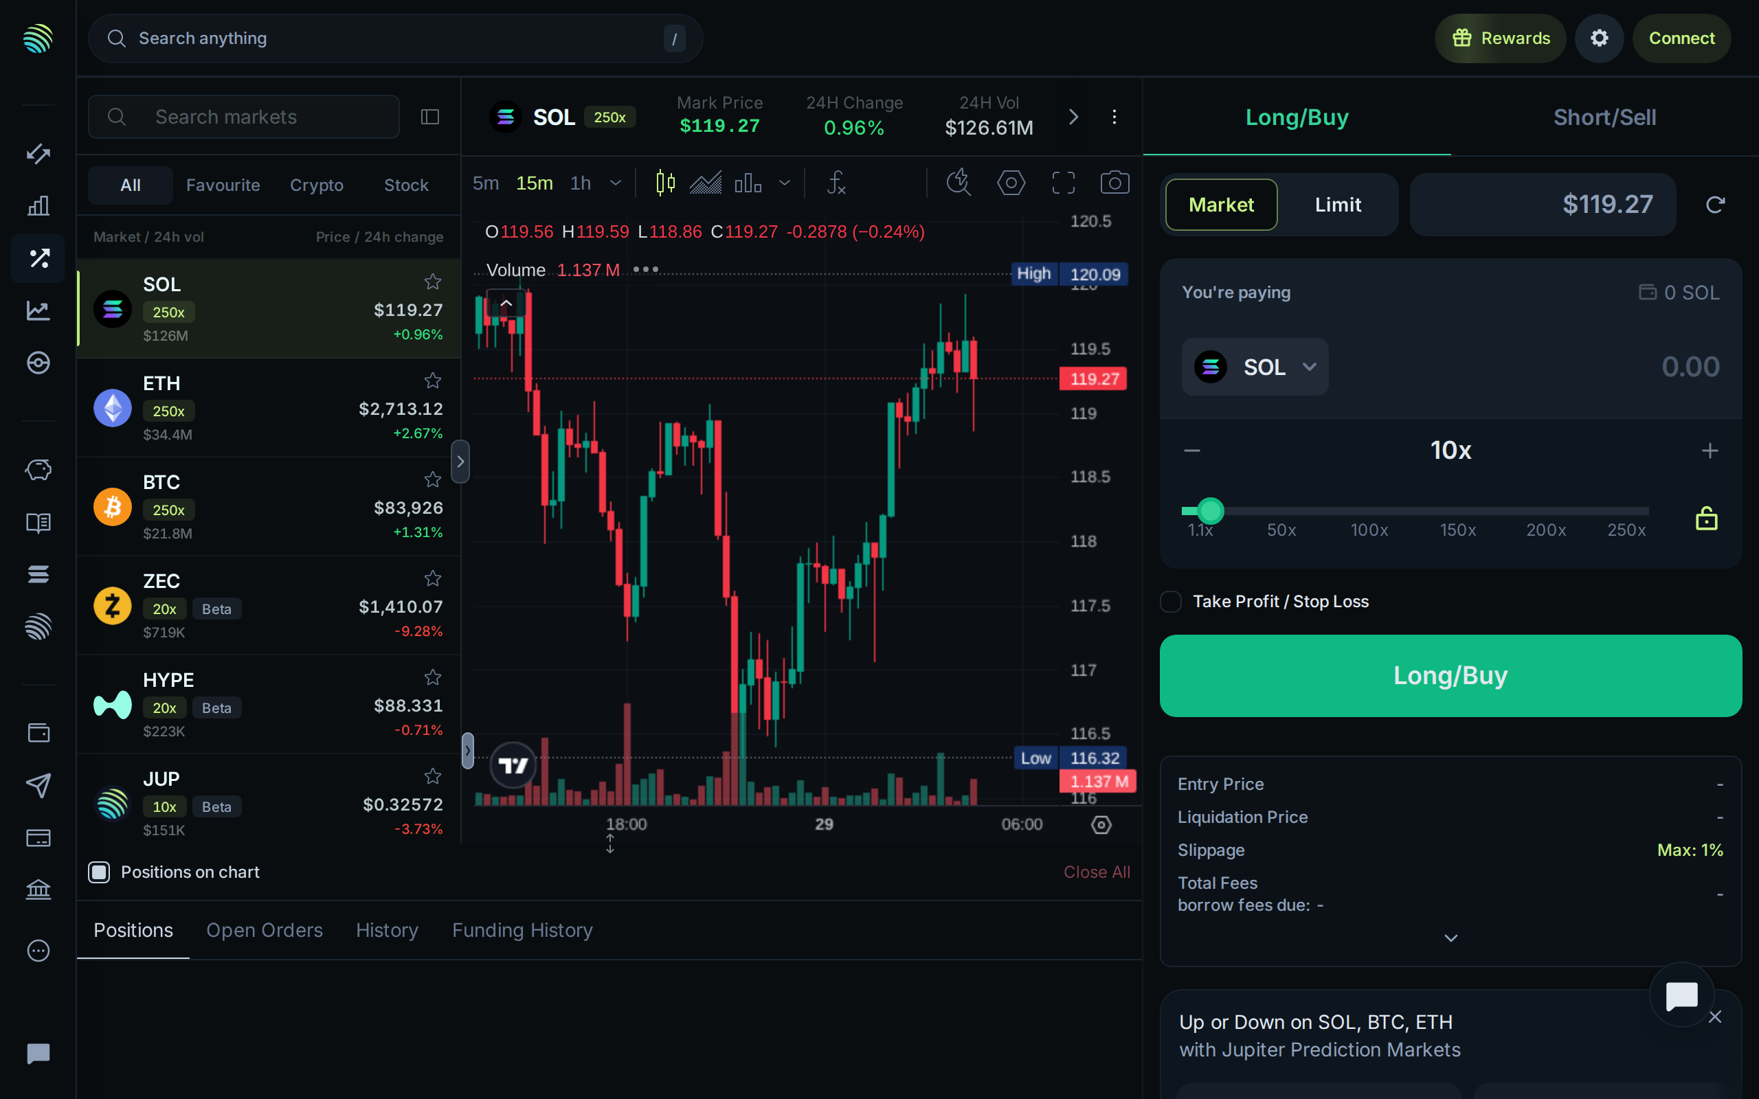Open the swap arrows icon in sidebar
Viewport: 1759px width, 1099px height.
click(38, 153)
